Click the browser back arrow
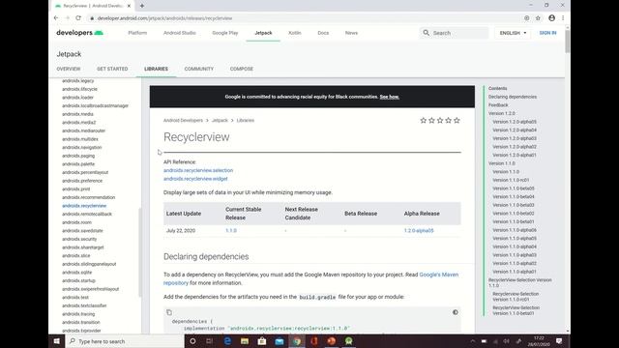The height and width of the screenshot is (348, 619). (56, 18)
